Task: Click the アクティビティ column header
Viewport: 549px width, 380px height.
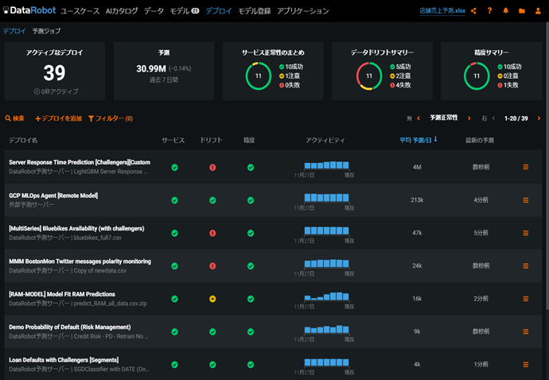Action: pyautogui.click(x=325, y=140)
